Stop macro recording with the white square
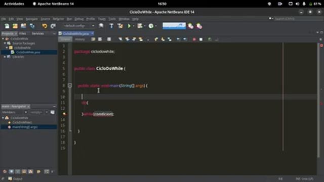 [x=201, y=39]
